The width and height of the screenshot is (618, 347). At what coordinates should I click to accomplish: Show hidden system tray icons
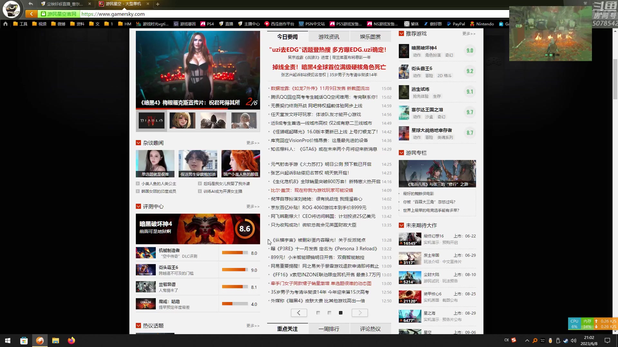pyautogui.click(x=527, y=341)
